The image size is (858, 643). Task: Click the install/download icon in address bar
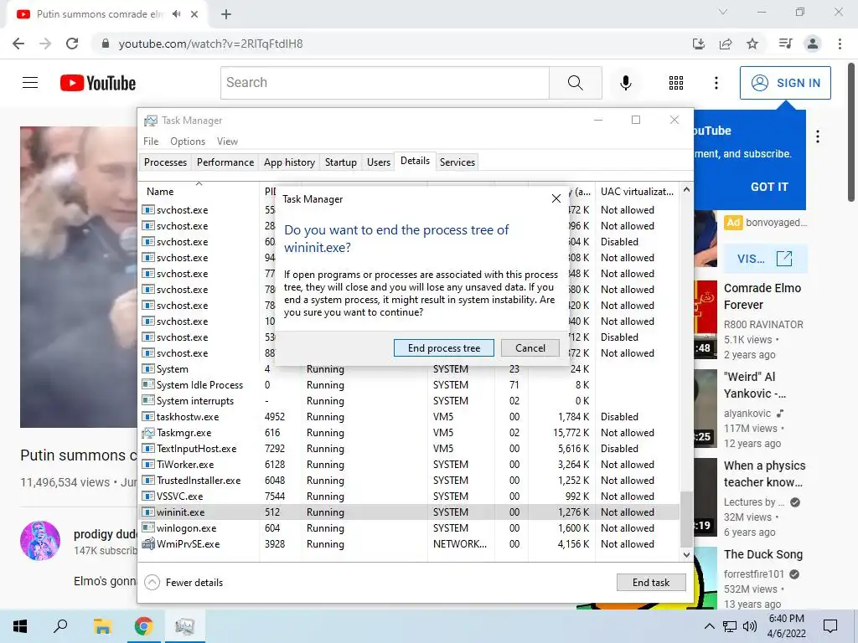click(x=698, y=44)
